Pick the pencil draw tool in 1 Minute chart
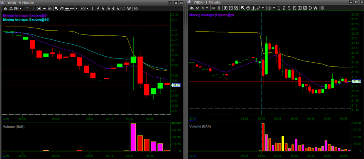The height and width of the screenshot is (159, 364). [x=258, y=8]
